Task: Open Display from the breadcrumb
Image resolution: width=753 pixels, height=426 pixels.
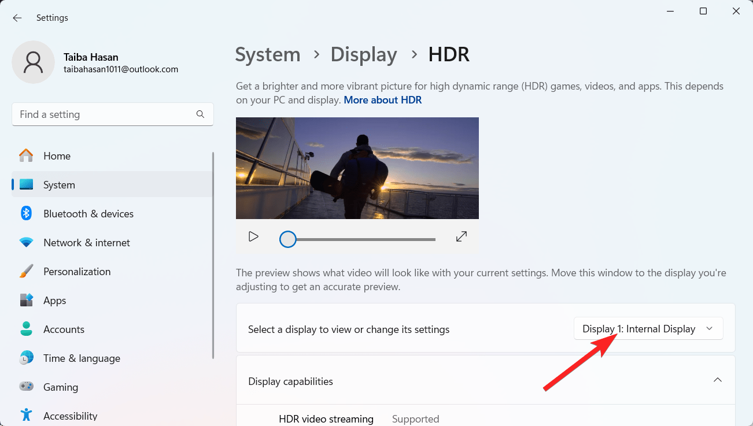Action: (x=363, y=54)
